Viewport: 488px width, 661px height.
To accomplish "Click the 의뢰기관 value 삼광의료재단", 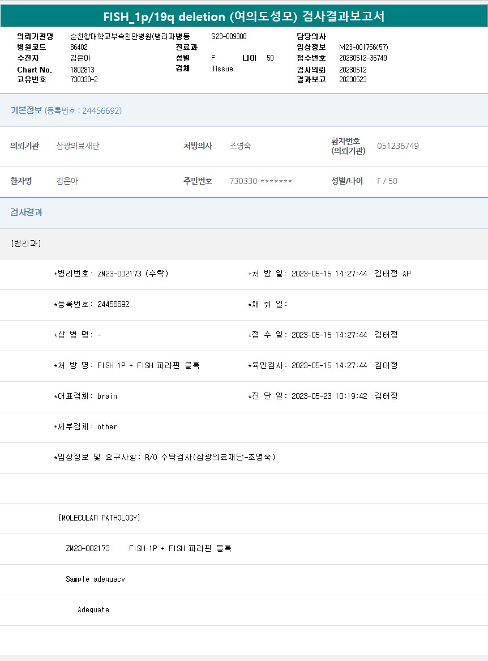I will point(78,146).
